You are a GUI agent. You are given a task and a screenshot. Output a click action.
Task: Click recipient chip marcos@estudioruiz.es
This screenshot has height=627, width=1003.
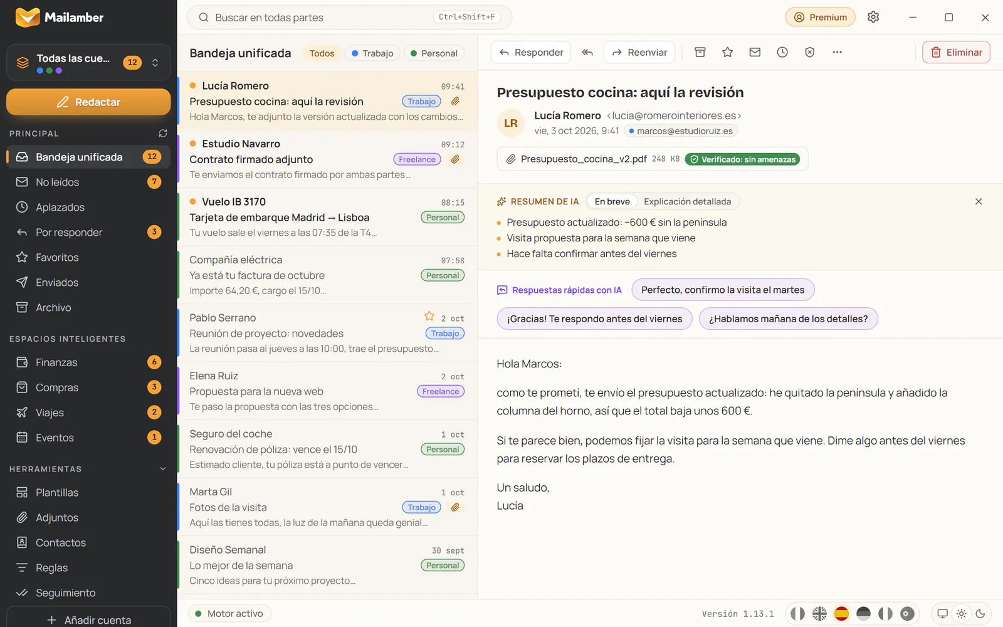coord(681,131)
